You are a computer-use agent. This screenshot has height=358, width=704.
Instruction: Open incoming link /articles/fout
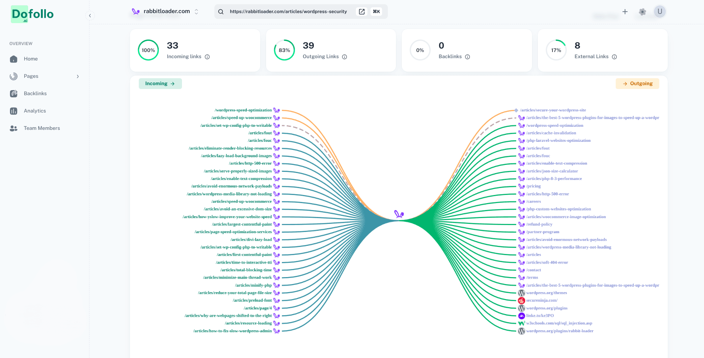[260, 133]
